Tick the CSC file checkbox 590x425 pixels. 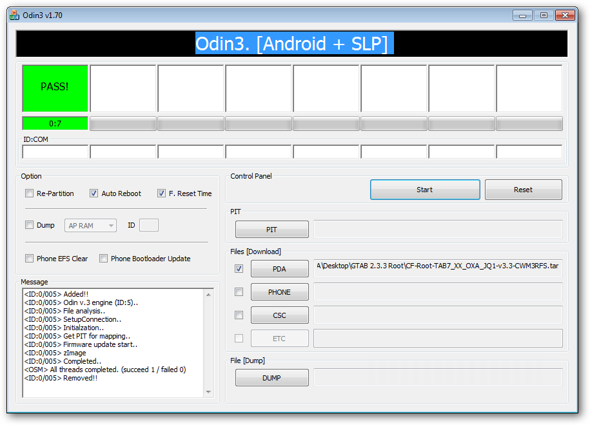tap(239, 315)
